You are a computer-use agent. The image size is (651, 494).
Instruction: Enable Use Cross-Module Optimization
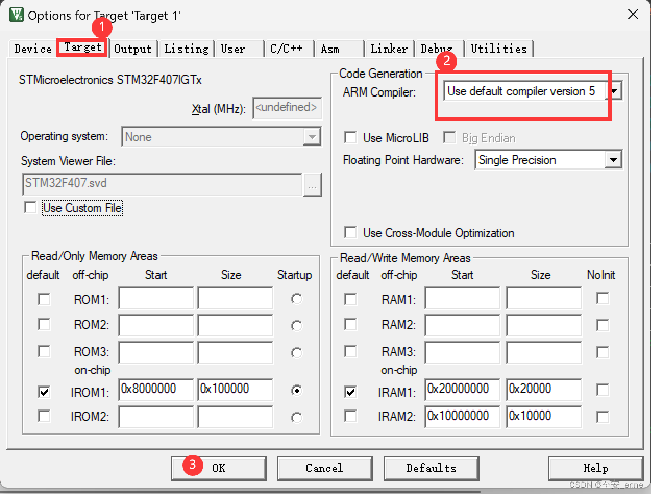(350, 233)
